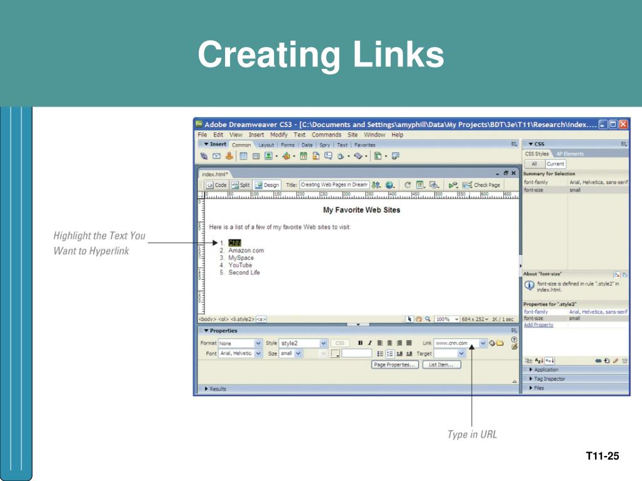Toggle Italic formatting button
642x481 pixels.
point(370,343)
